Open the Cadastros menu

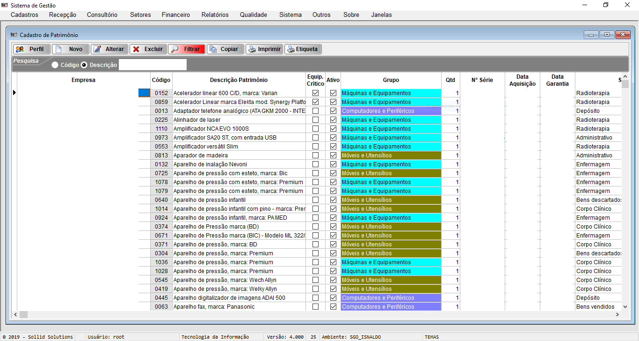point(24,15)
